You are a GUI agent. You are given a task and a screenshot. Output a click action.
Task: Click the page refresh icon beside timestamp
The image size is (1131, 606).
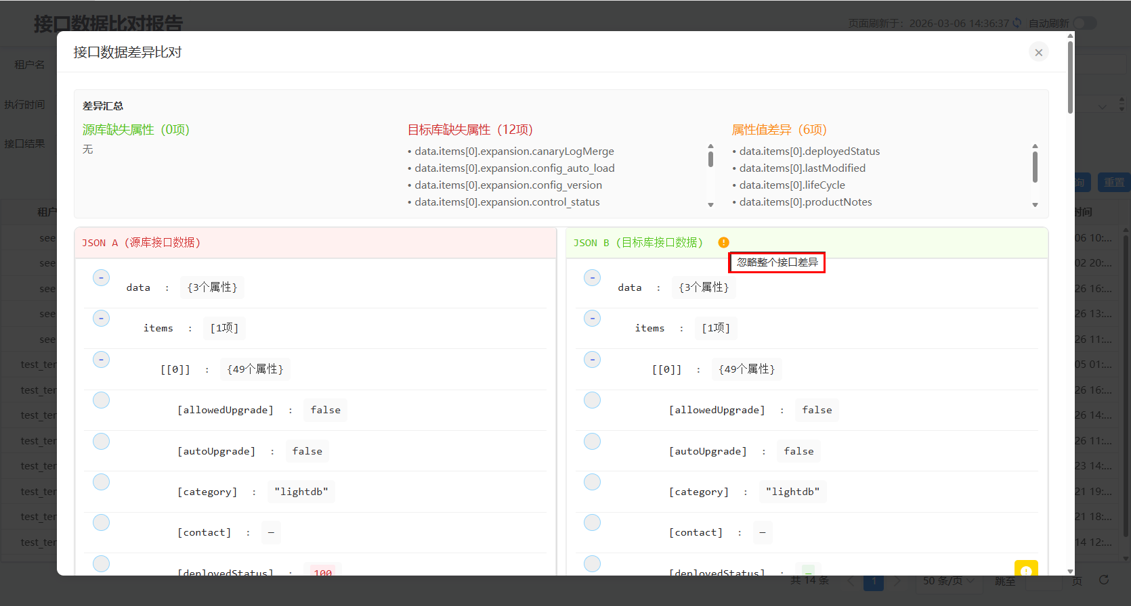[x=1017, y=23]
